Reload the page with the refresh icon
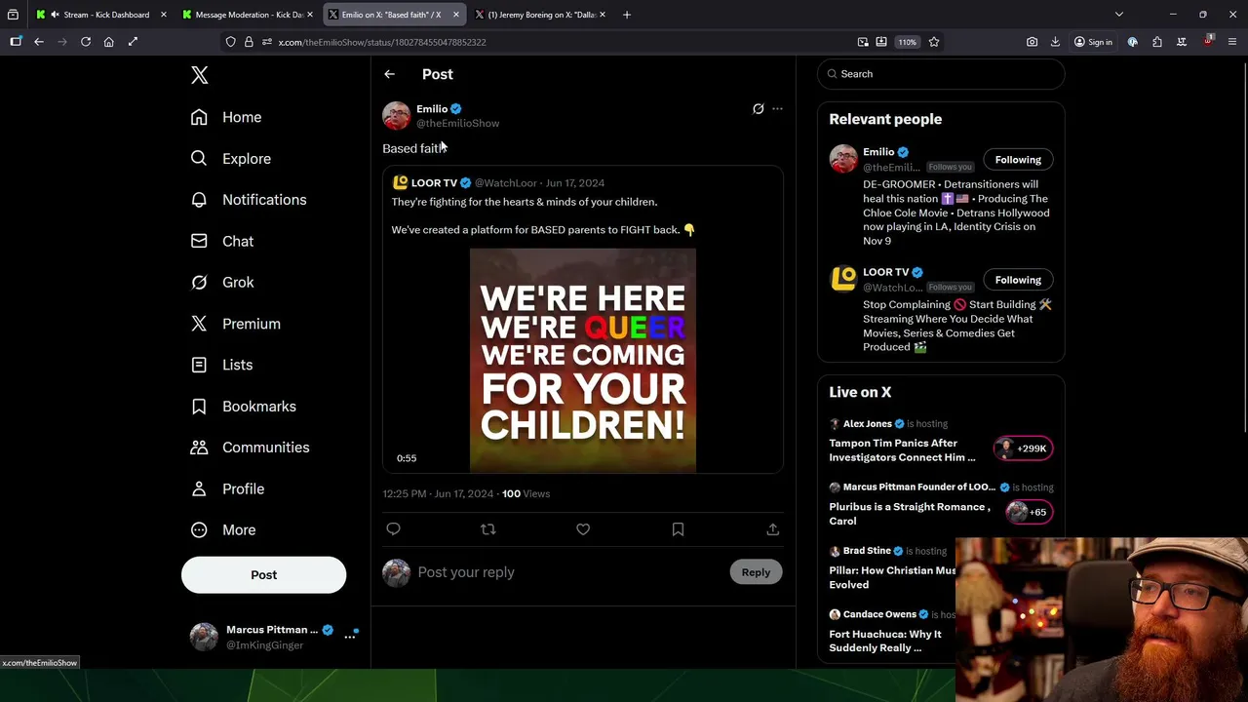 (86, 42)
